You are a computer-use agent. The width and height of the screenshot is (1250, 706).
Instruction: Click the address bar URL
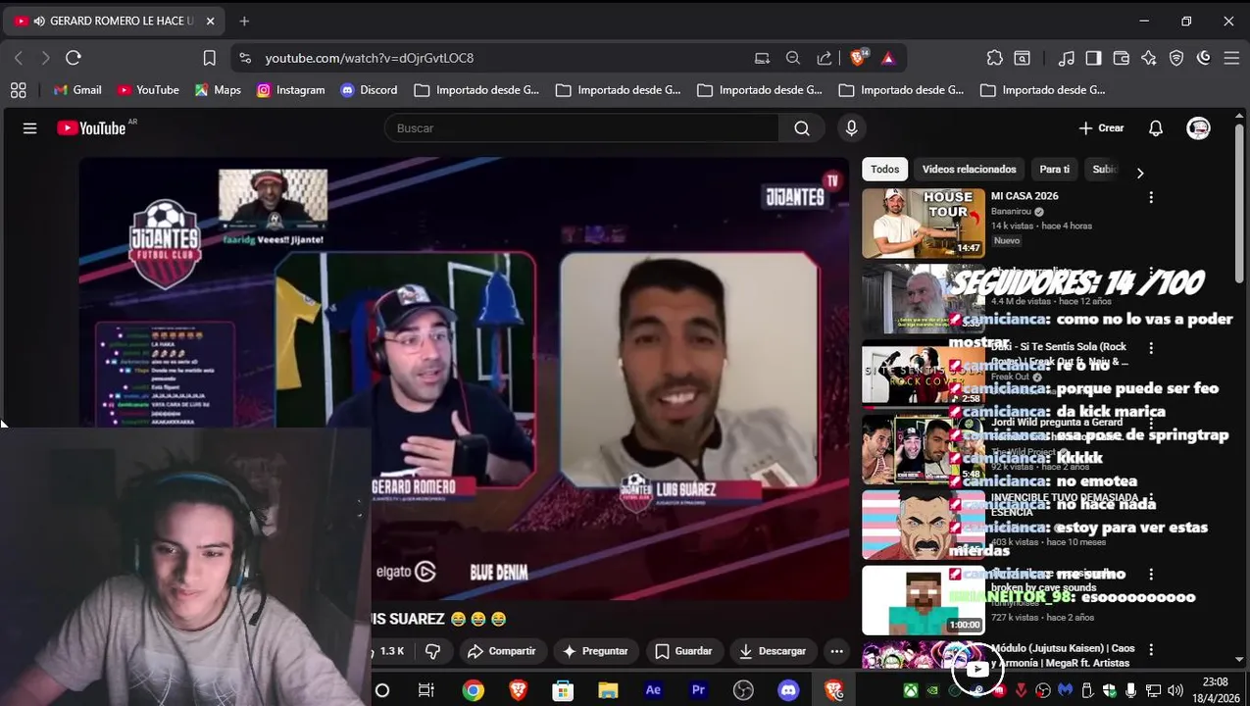pos(370,58)
